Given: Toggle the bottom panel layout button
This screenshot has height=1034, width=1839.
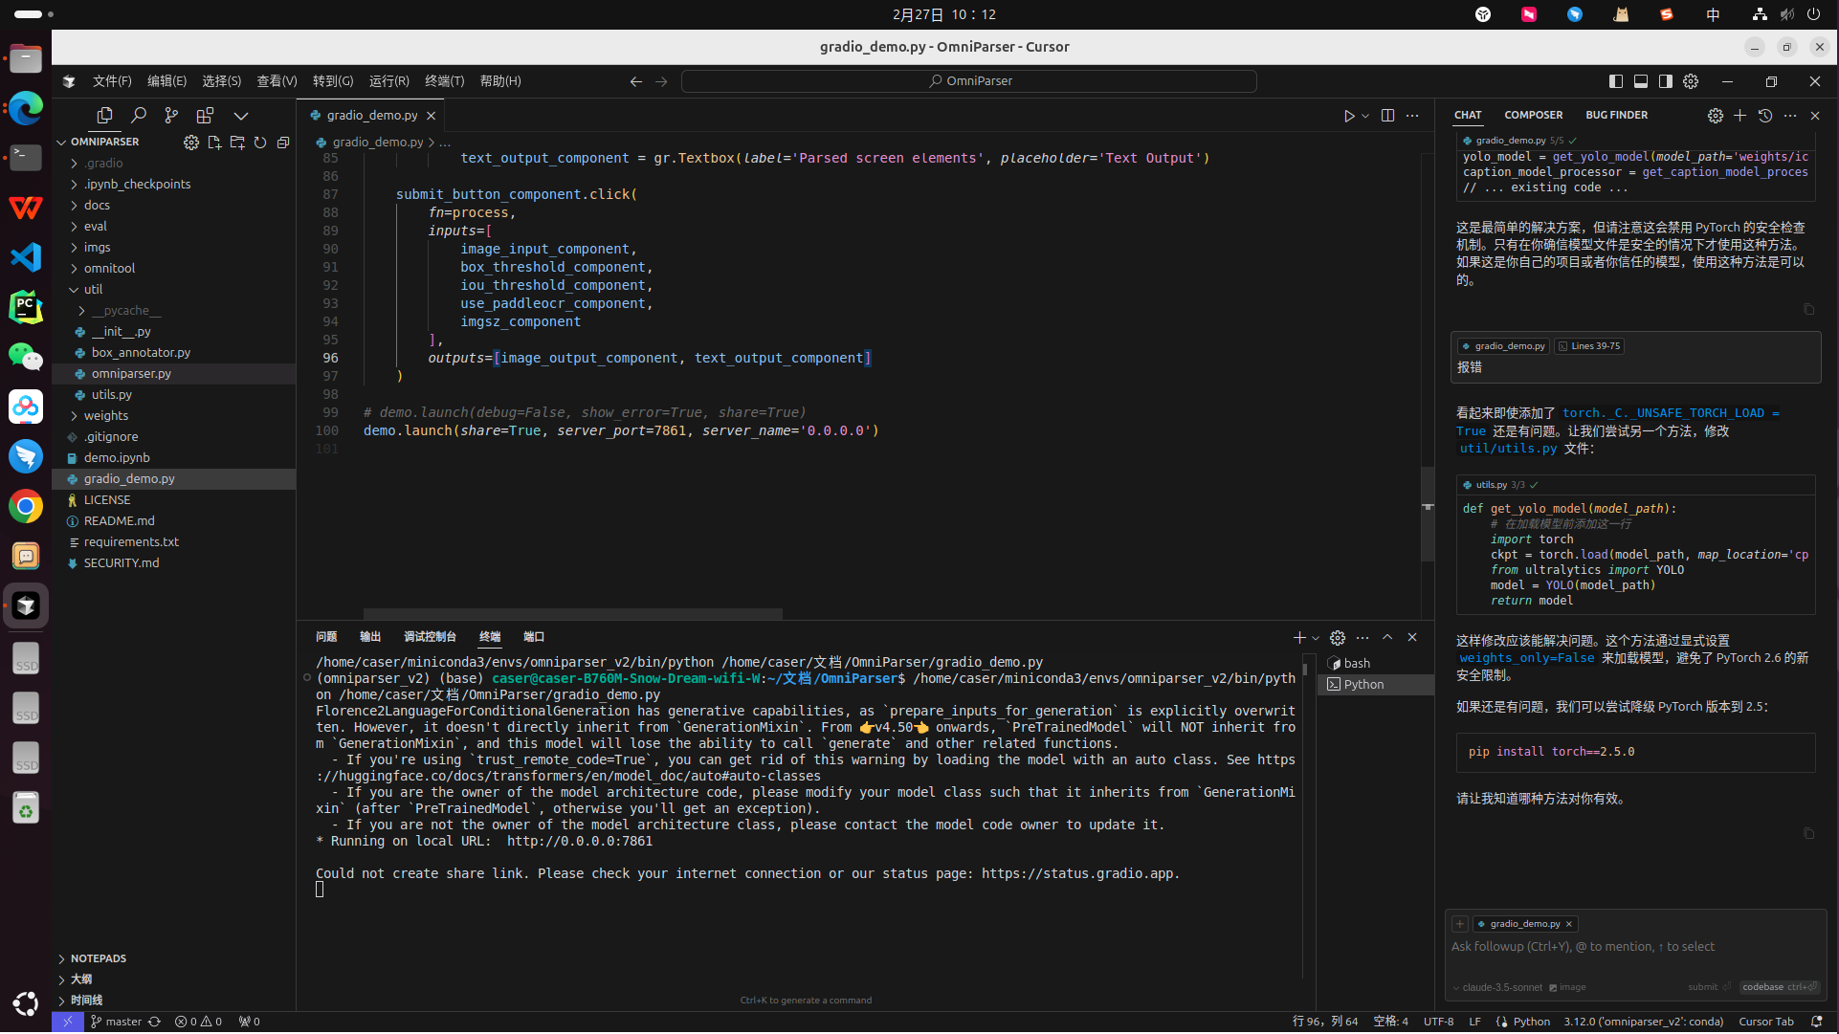Looking at the screenshot, I should pos(1641,81).
